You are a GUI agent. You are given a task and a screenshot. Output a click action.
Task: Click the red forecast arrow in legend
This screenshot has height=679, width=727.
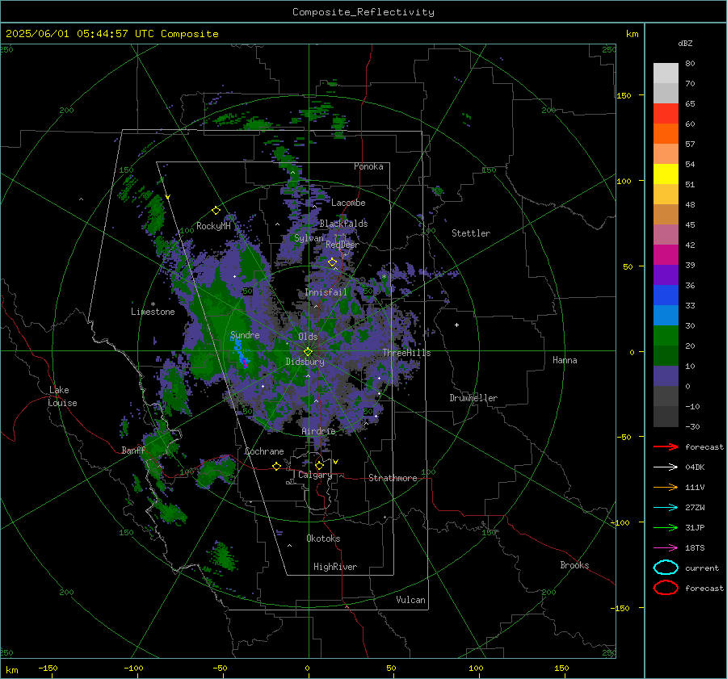point(666,446)
